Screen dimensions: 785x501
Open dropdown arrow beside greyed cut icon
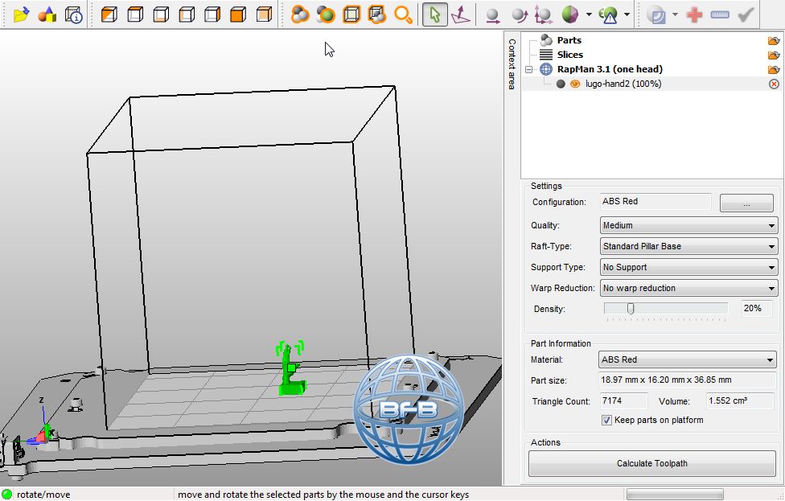pyautogui.click(x=675, y=14)
